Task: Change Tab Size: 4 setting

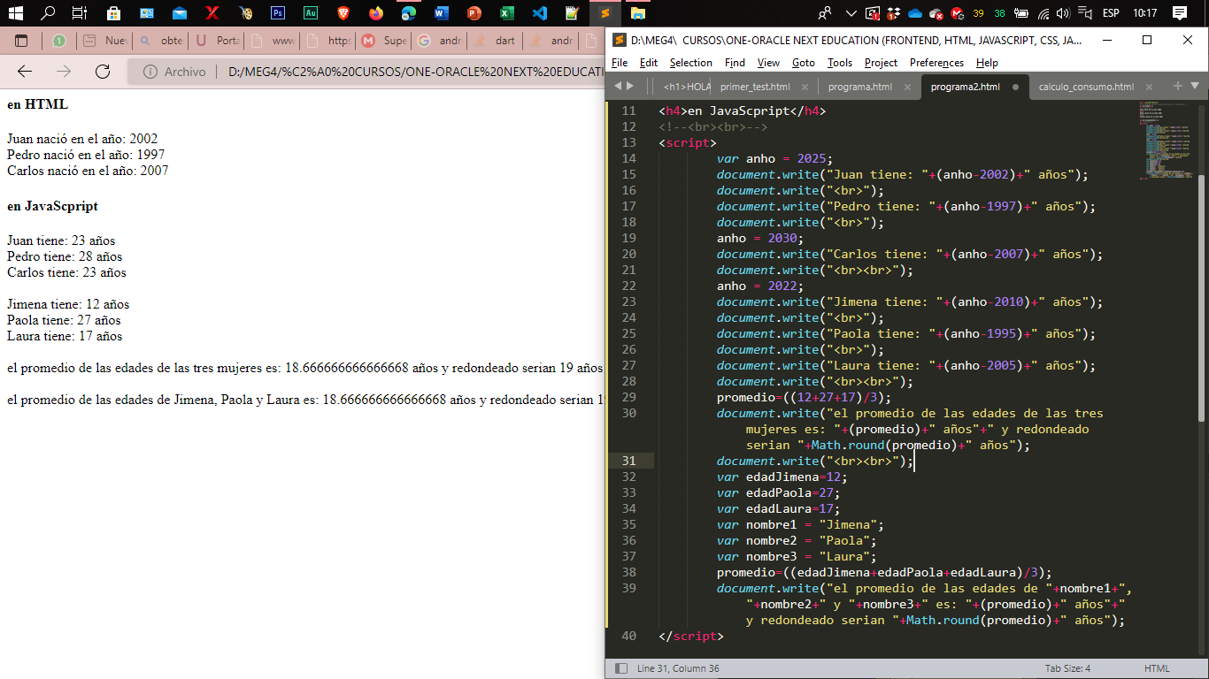Action: [x=1067, y=668]
